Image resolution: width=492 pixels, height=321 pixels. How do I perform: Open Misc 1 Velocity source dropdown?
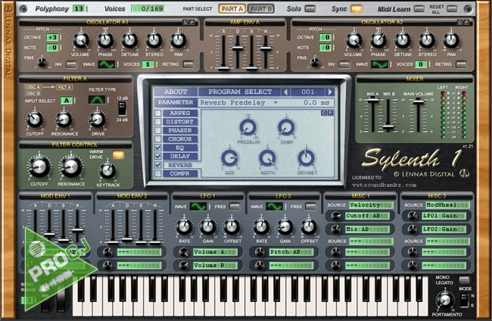(371, 205)
